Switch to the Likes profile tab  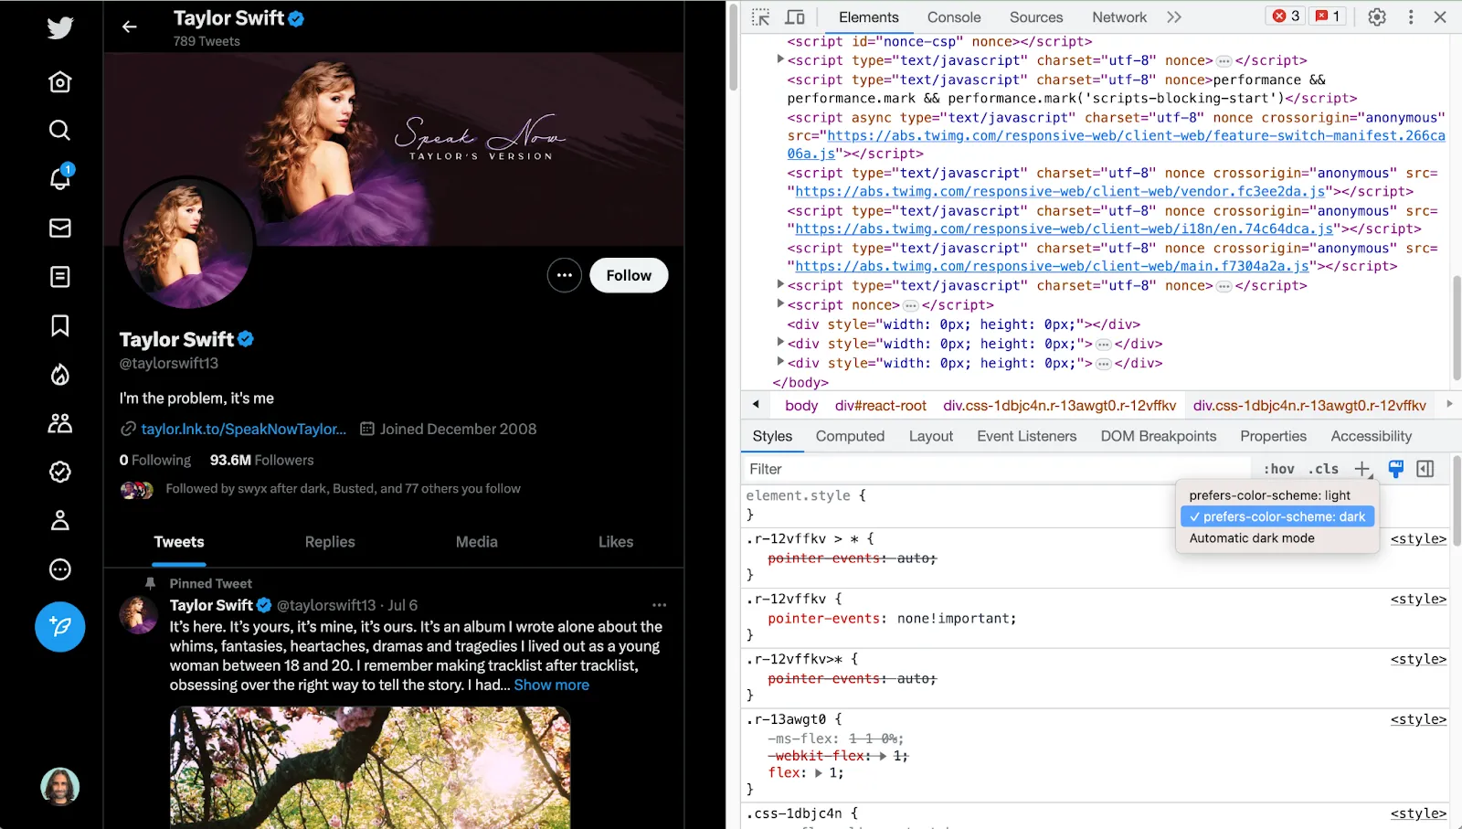[x=616, y=542]
